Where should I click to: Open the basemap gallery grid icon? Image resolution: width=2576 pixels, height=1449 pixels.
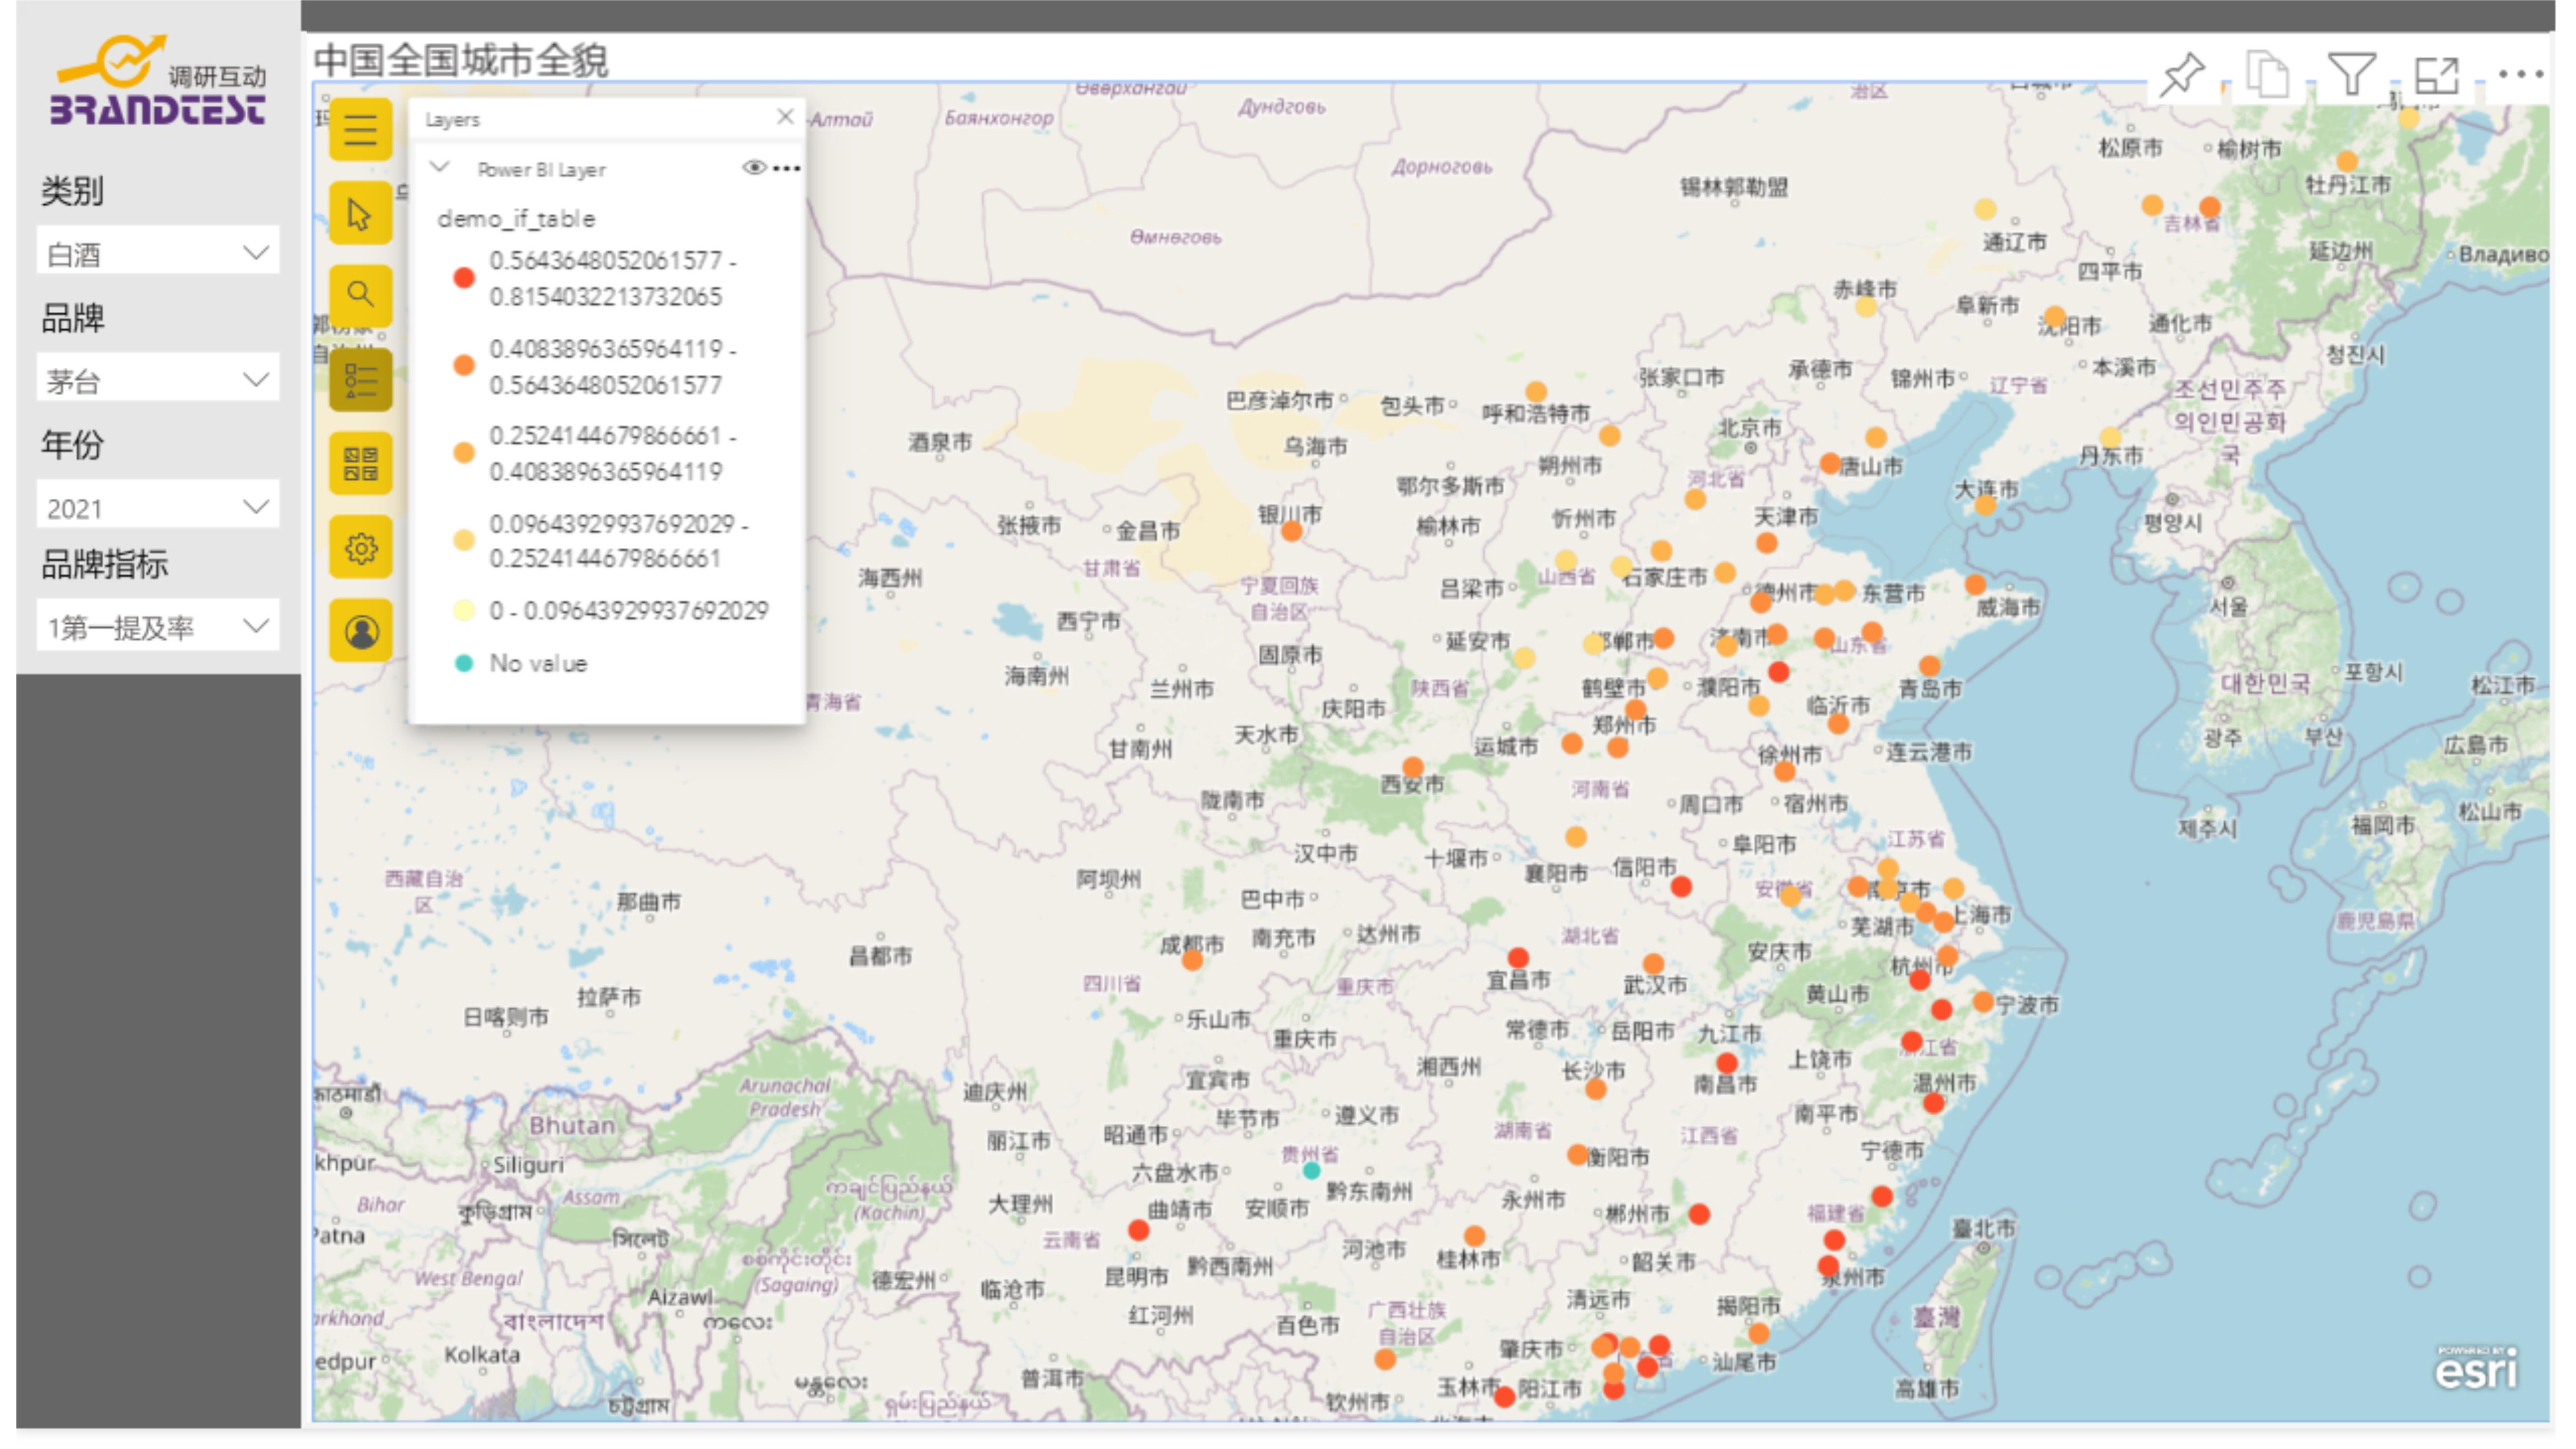[361, 464]
